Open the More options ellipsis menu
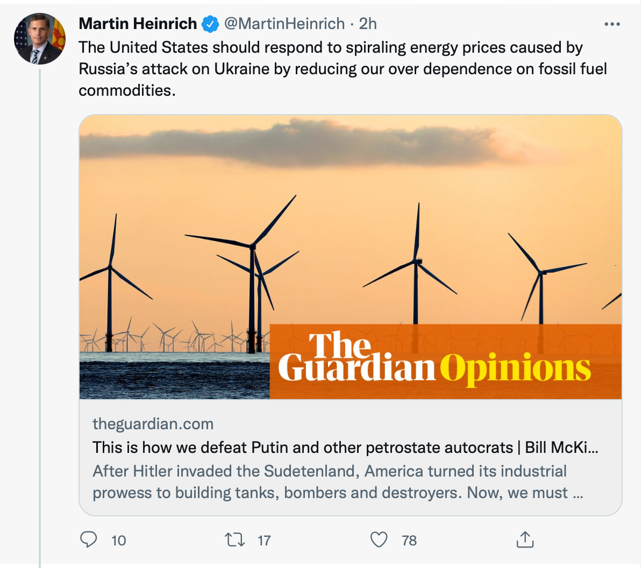 [x=612, y=24]
